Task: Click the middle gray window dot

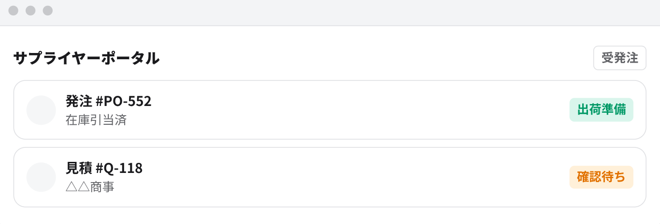Action: tap(30, 11)
